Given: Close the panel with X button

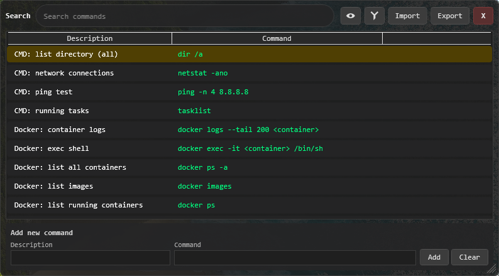Looking at the screenshot, I should click(x=483, y=16).
